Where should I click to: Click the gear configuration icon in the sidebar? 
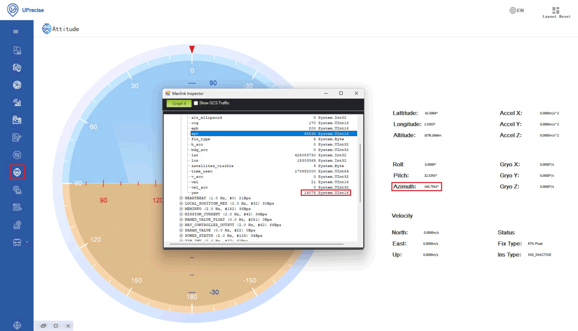(x=17, y=190)
